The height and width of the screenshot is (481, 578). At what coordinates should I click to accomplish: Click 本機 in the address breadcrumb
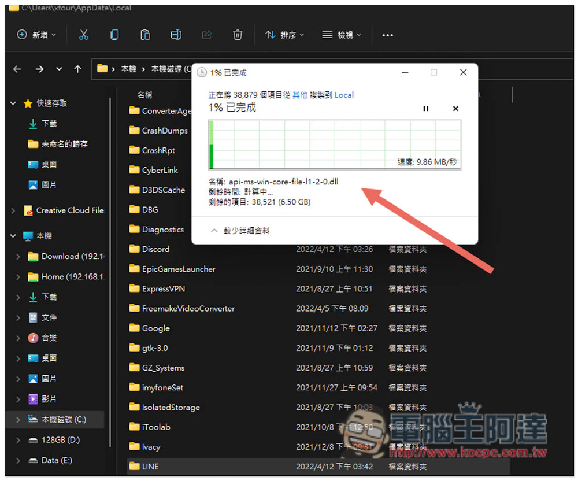coord(129,69)
